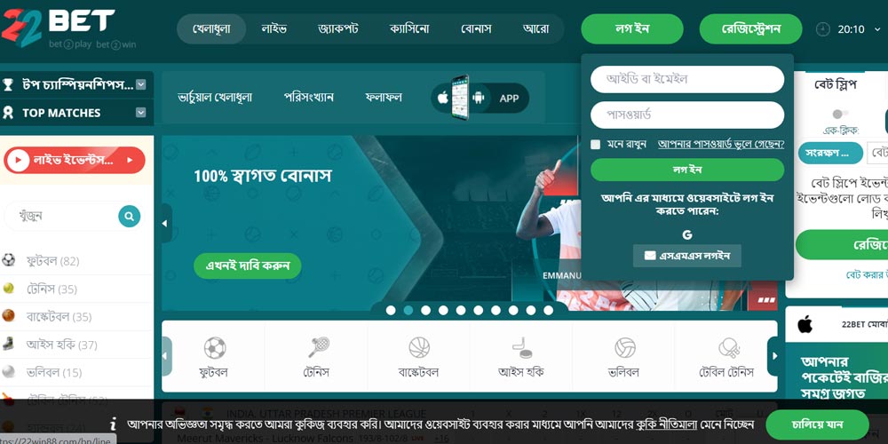Open the time zone dropdown next to 20:10
The image size is (888, 444).
[x=878, y=29]
